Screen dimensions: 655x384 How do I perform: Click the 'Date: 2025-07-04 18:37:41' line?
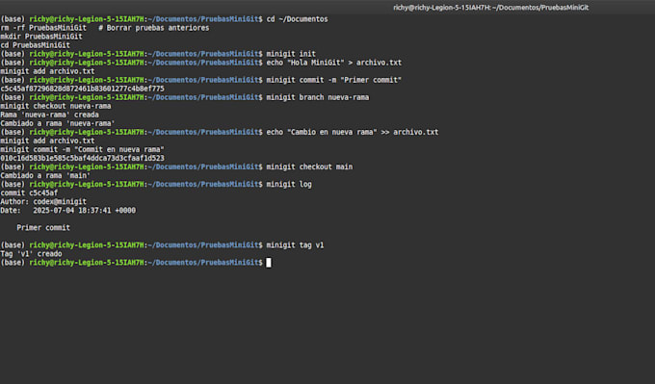click(68, 211)
